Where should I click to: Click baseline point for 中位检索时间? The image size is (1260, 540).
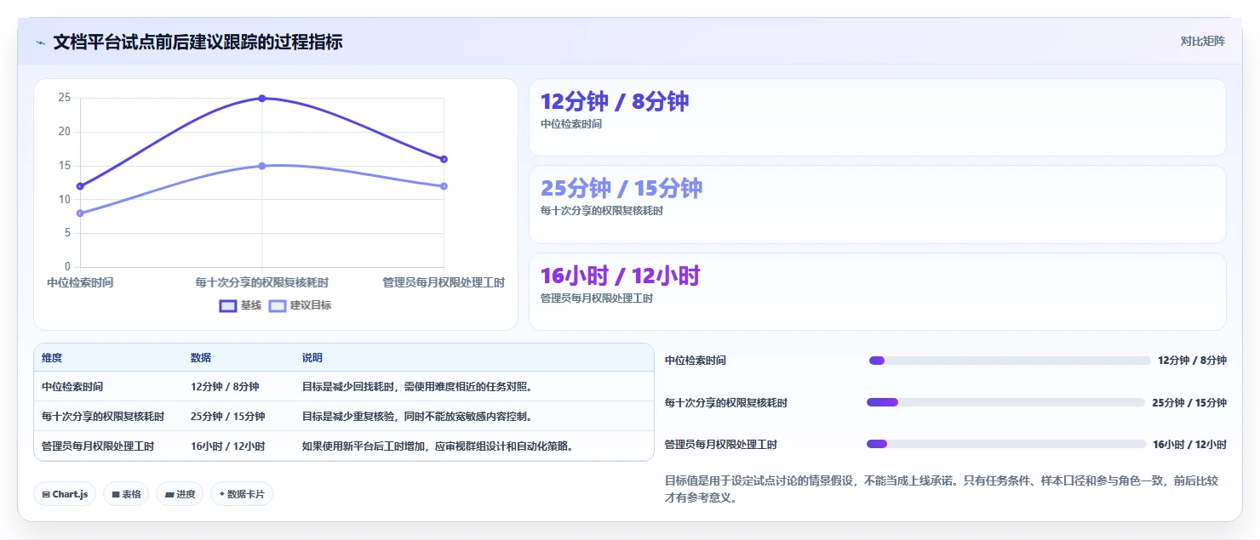point(80,186)
